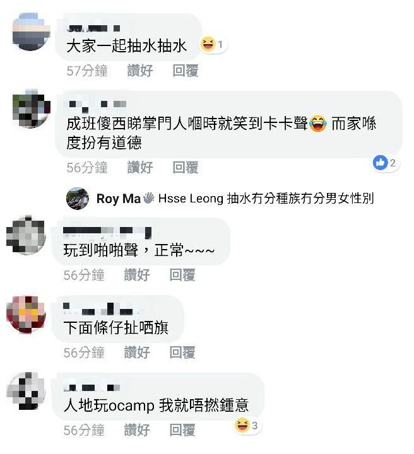The width and height of the screenshot is (414, 454).
Task: Click 讚好 under 玩到啪啪聲 comment
Action: click(x=137, y=275)
